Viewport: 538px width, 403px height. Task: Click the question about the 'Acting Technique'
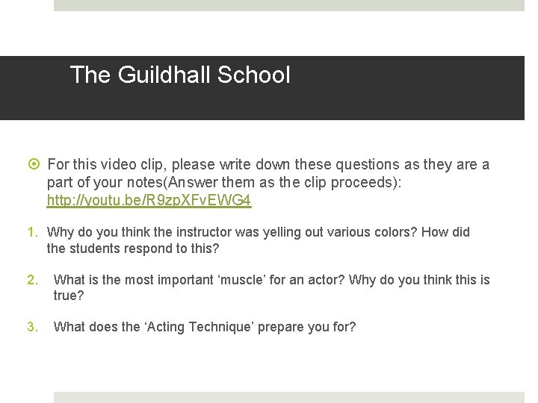[x=205, y=327]
